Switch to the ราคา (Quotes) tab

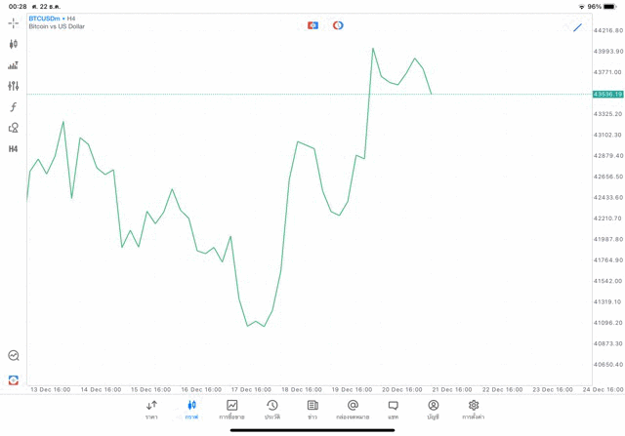pyautogui.click(x=151, y=410)
